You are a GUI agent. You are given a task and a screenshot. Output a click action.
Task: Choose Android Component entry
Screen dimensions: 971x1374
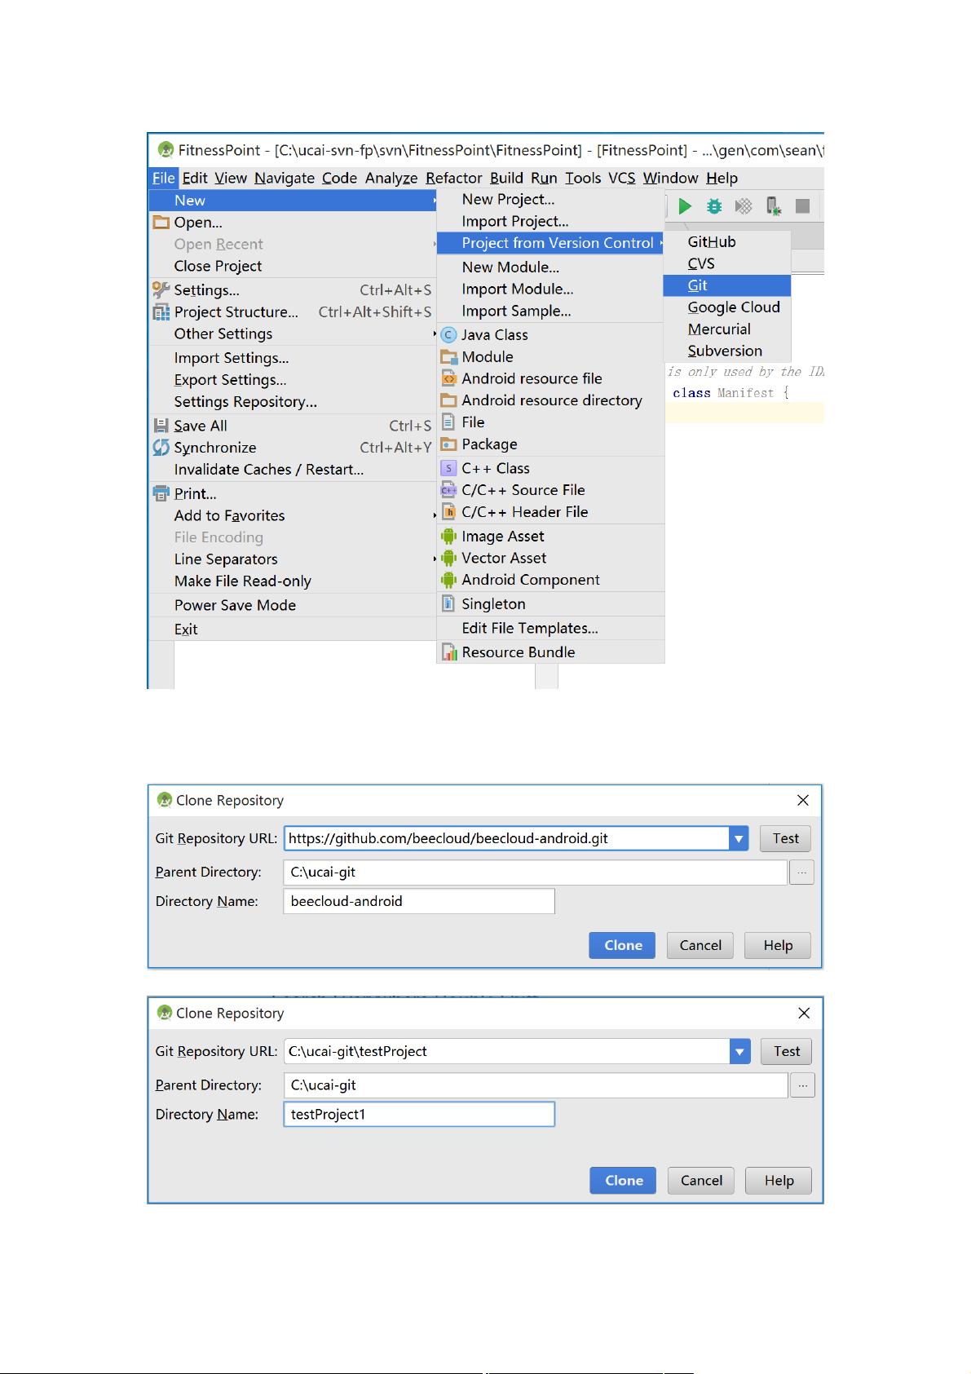[x=551, y=580]
